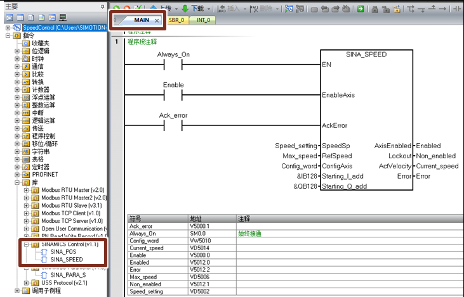Screen dimensions: 464x297
Task: Click the 下载 (Download) toolbar icon
Action: coord(185,8)
